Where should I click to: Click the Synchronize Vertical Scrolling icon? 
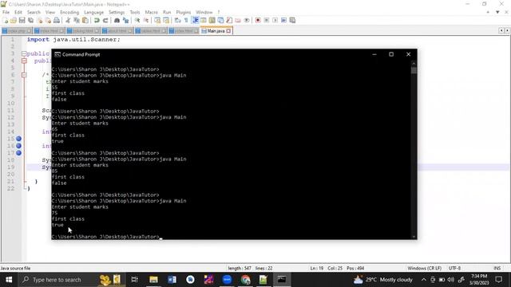(157, 20)
